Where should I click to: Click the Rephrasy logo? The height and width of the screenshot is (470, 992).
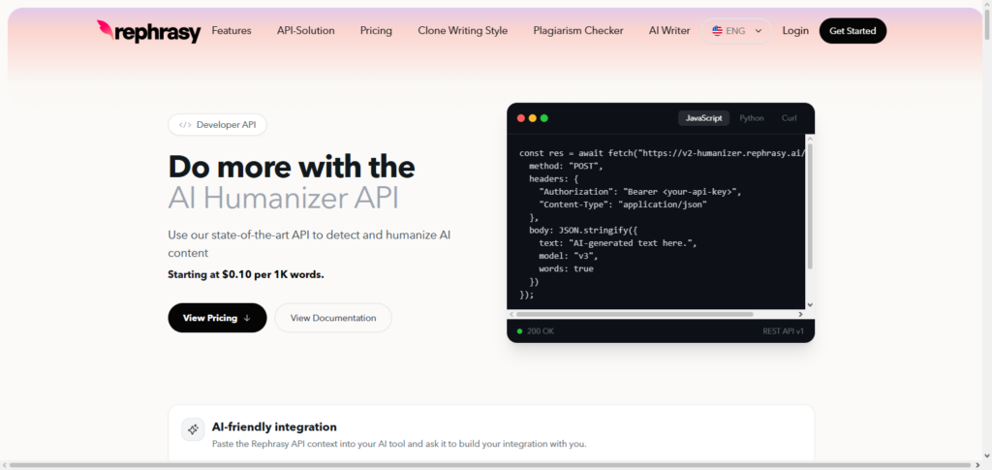click(x=148, y=31)
